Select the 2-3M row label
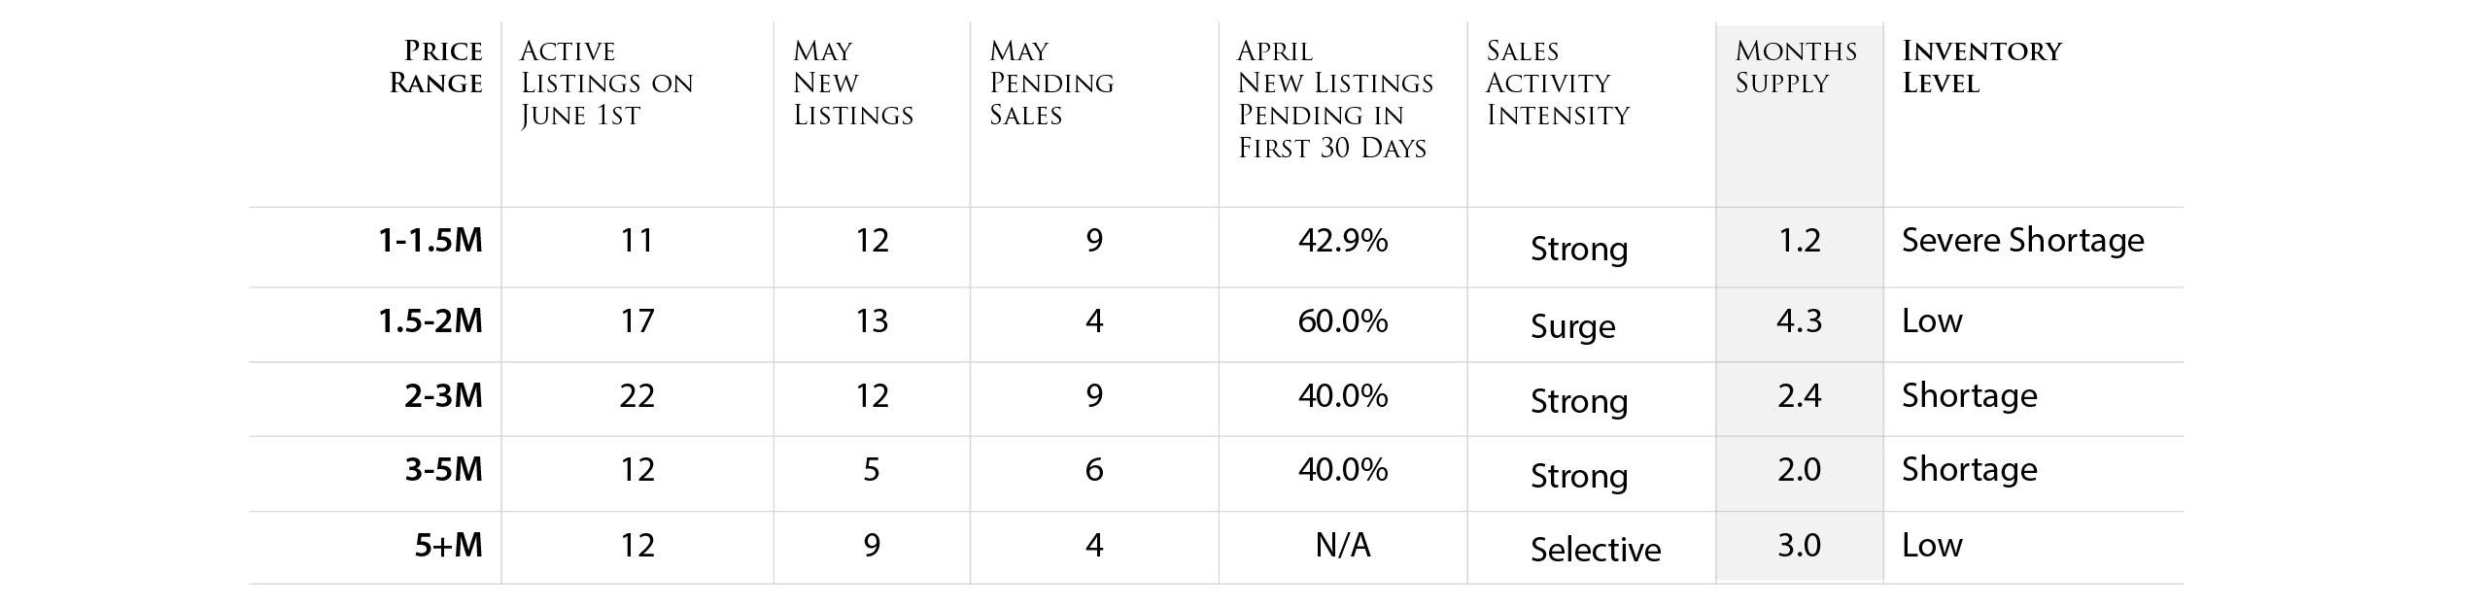The image size is (2478, 606). (x=443, y=395)
